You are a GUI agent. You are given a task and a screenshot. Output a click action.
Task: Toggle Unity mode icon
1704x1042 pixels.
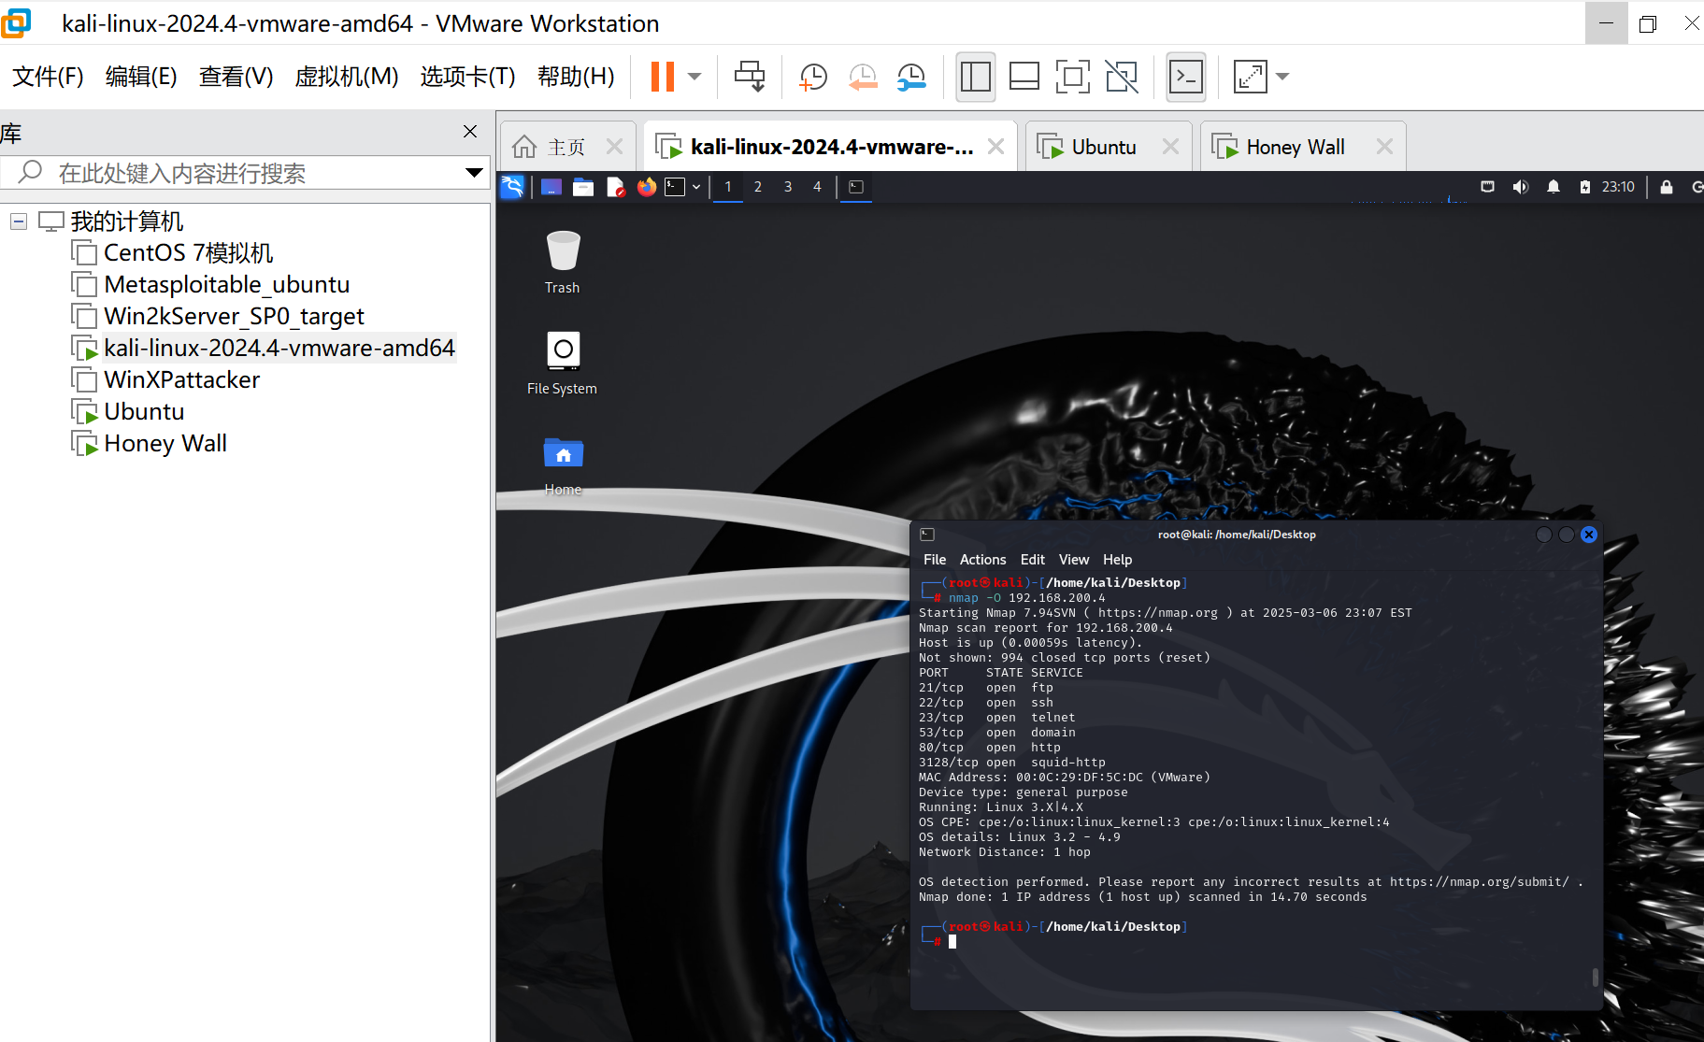coord(1122,77)
